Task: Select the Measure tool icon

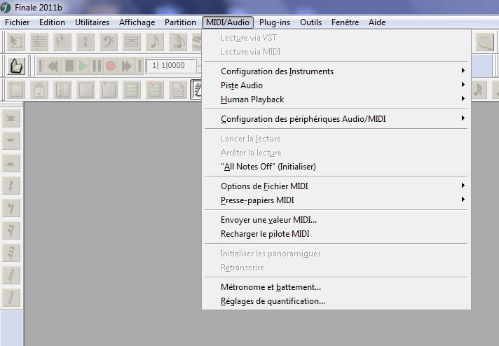Action: (132, 42)
